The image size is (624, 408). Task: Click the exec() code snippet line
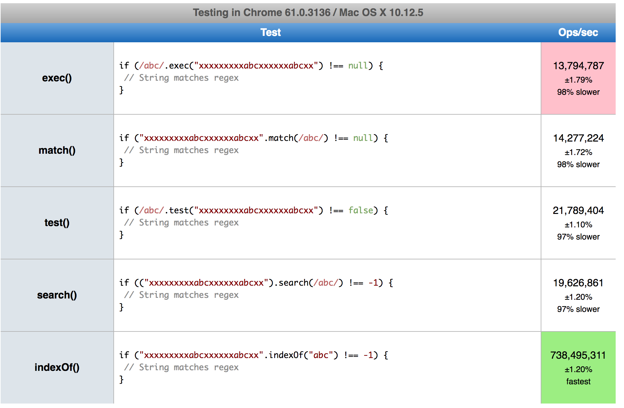[x=251, y=66]
